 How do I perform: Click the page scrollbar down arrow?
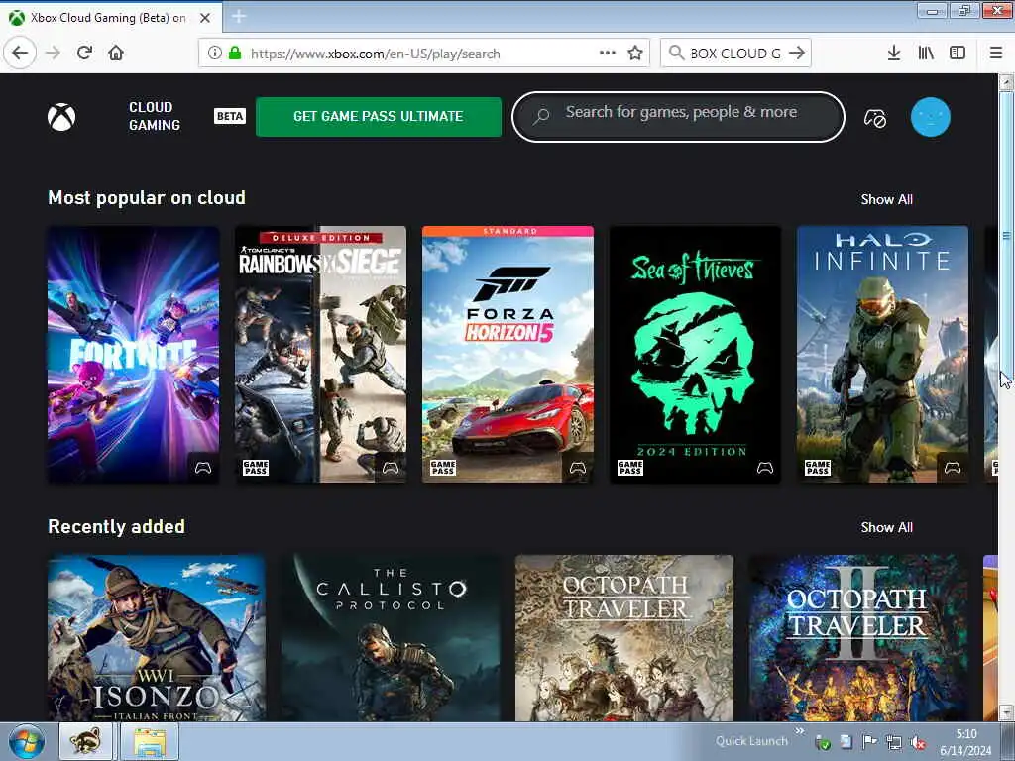point(1006,712)
